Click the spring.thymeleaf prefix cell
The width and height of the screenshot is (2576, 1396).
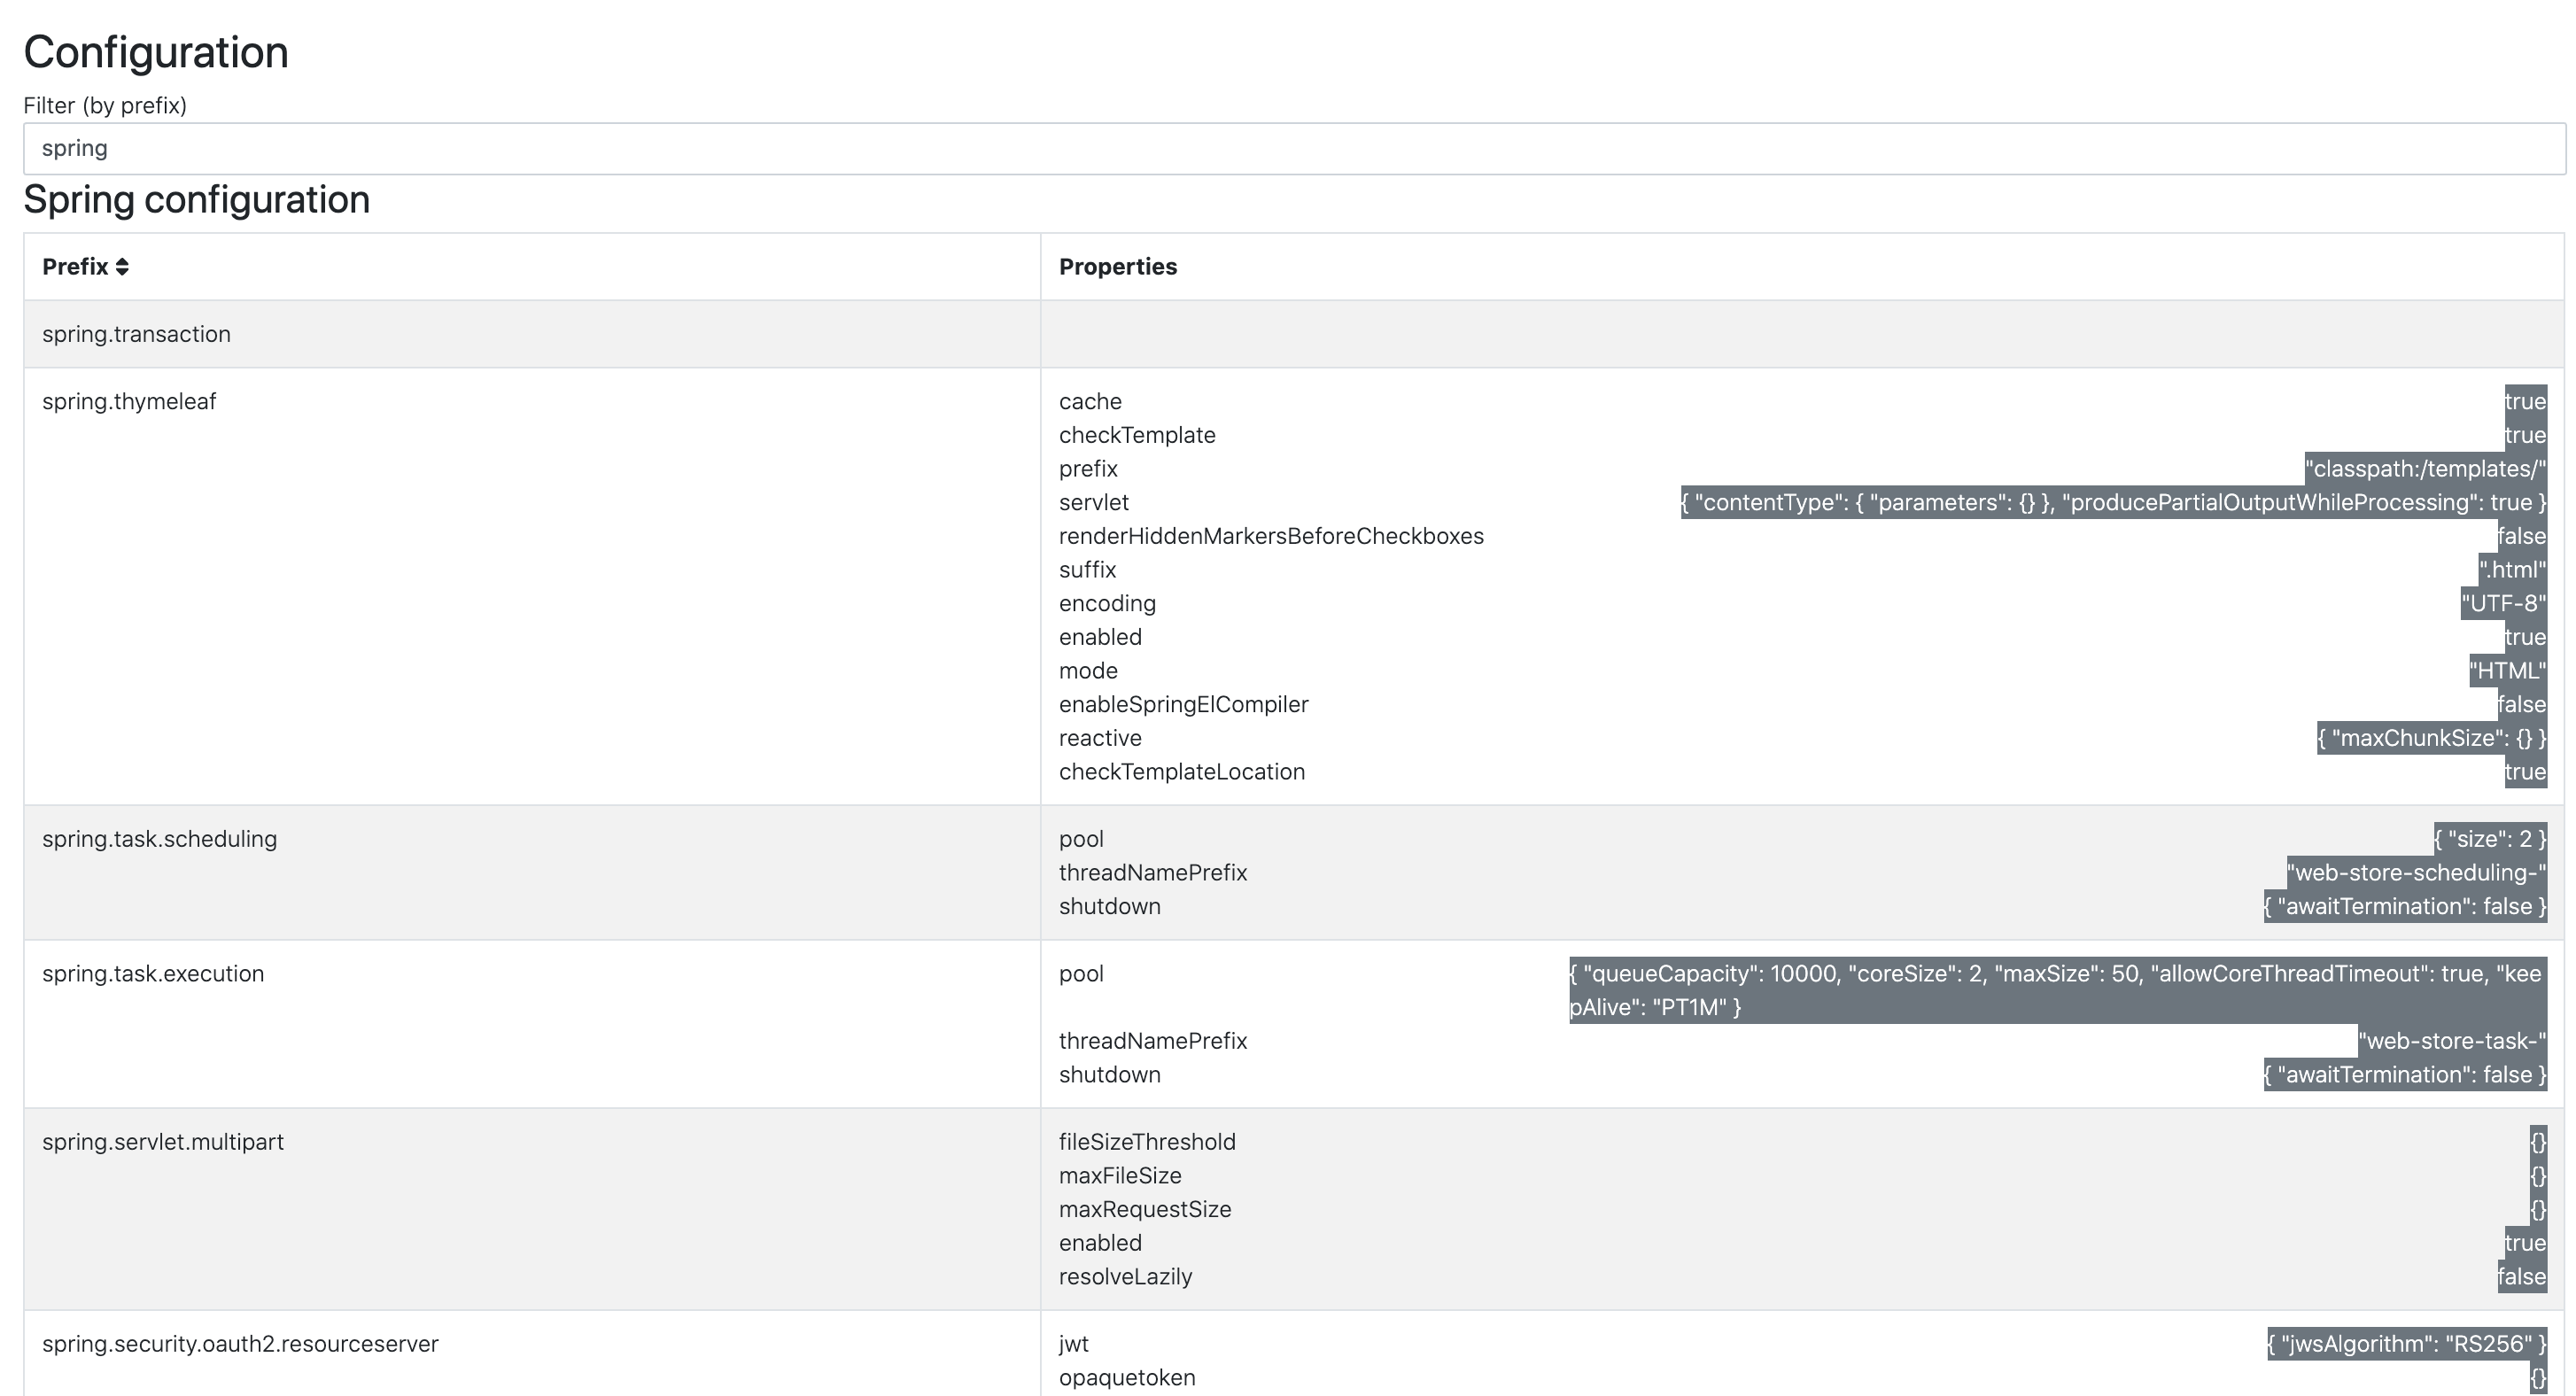(x=129, y=402)
